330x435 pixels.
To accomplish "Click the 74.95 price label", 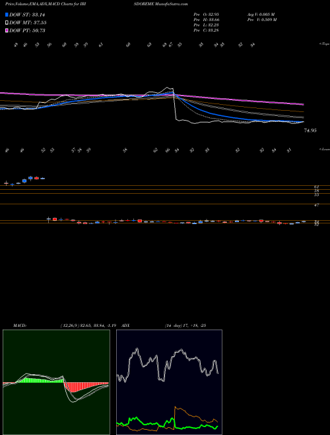I will pyautogui.click(x=310, y=130).
